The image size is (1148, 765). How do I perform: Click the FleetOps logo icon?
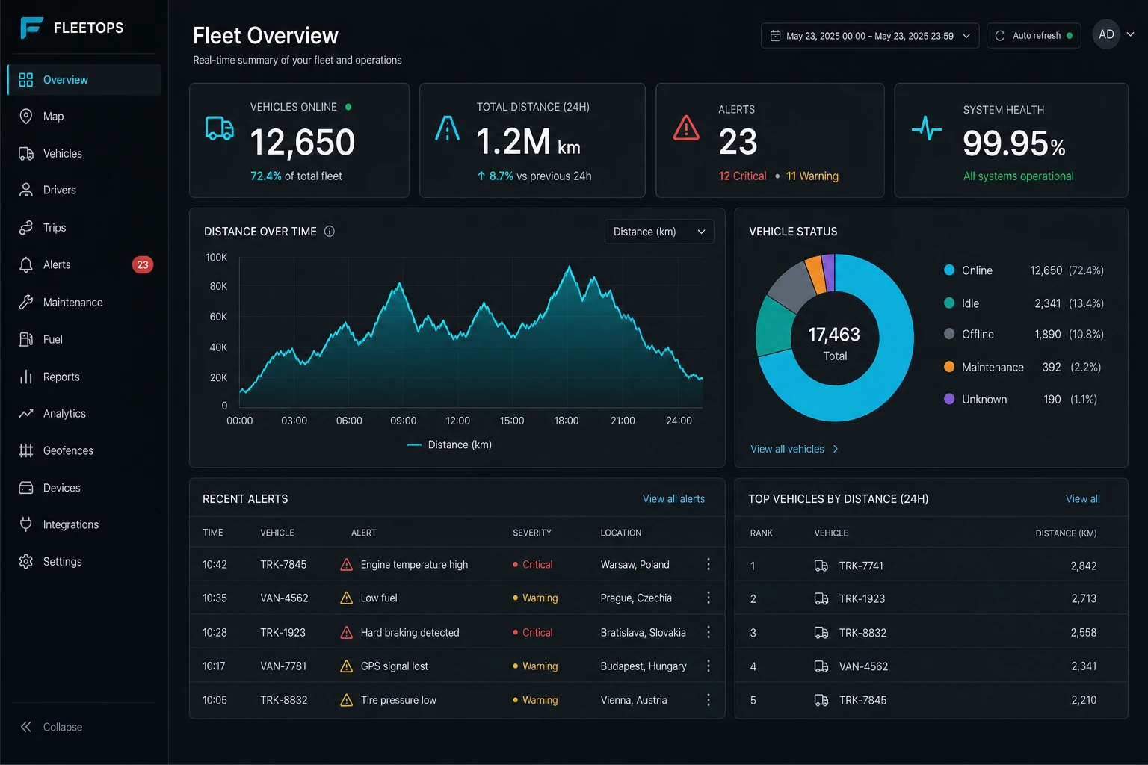pyautogui.click(x=31, y=28)
